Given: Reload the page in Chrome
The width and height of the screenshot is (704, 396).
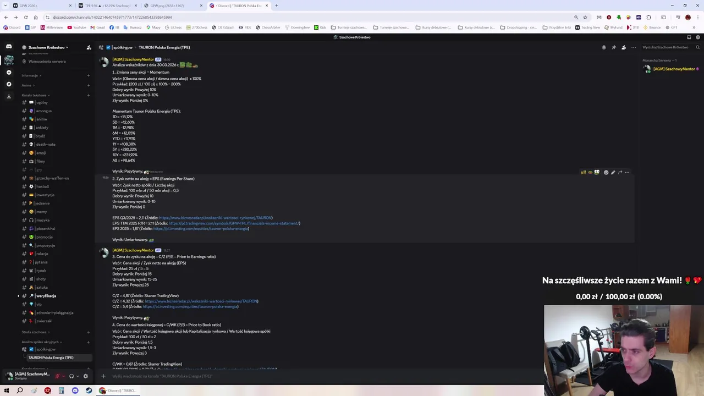Looking at the screenshot, I should pyautogui.click(x=26, y=17).
